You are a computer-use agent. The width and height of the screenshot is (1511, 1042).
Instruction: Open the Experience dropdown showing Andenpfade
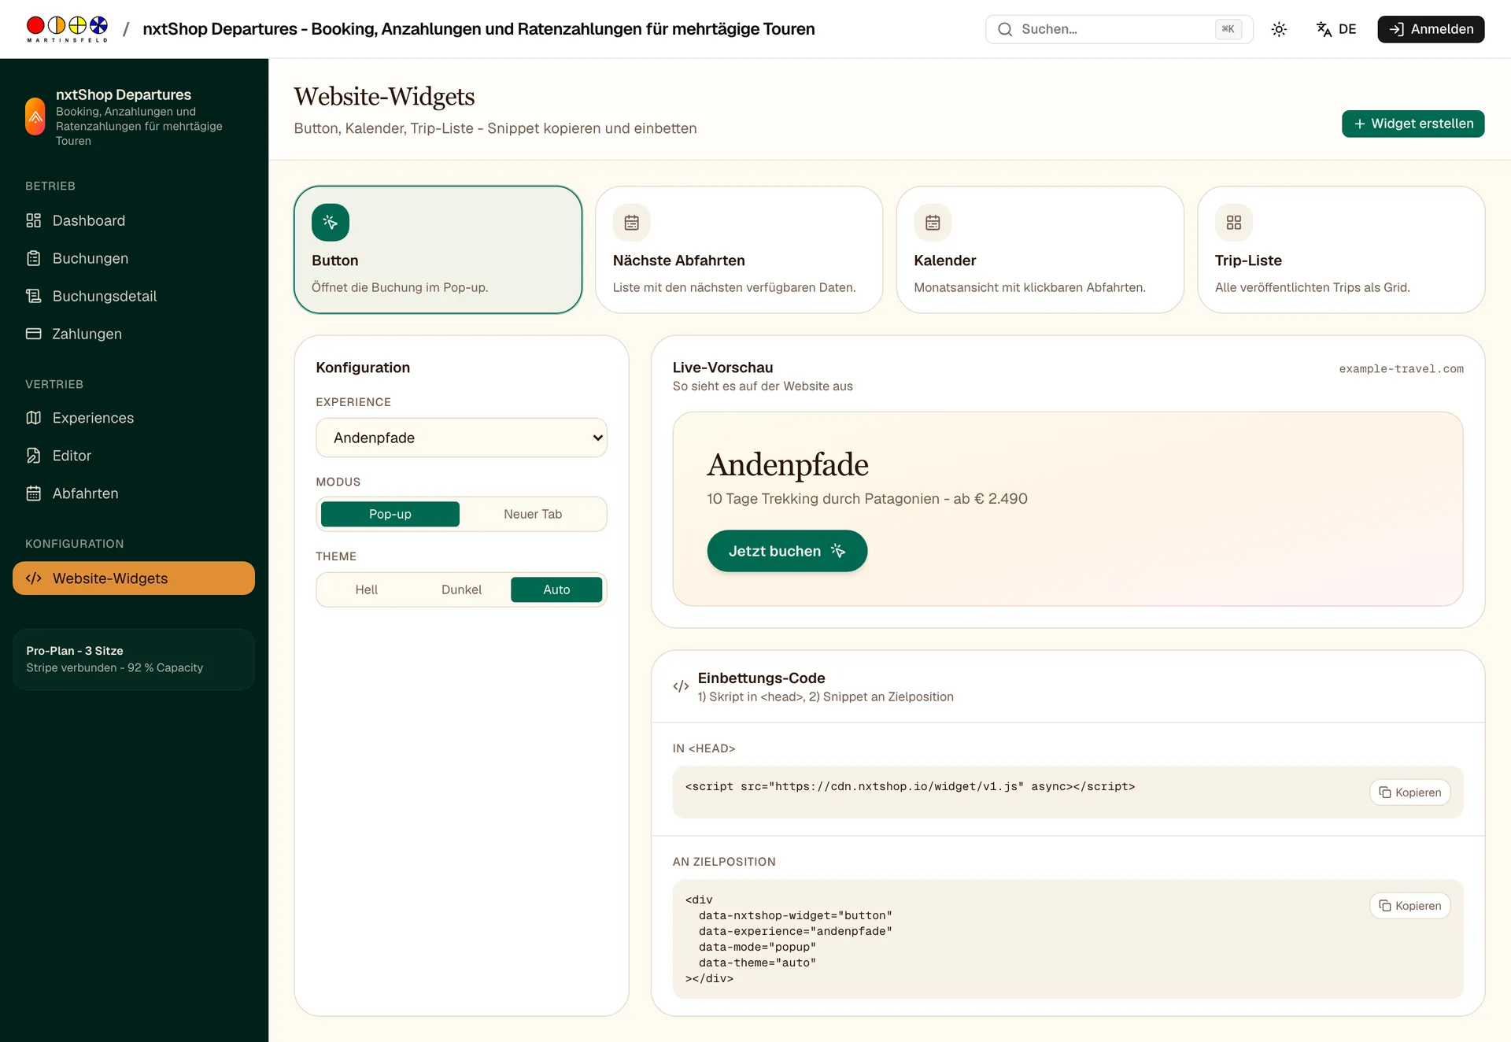[461, 438]
